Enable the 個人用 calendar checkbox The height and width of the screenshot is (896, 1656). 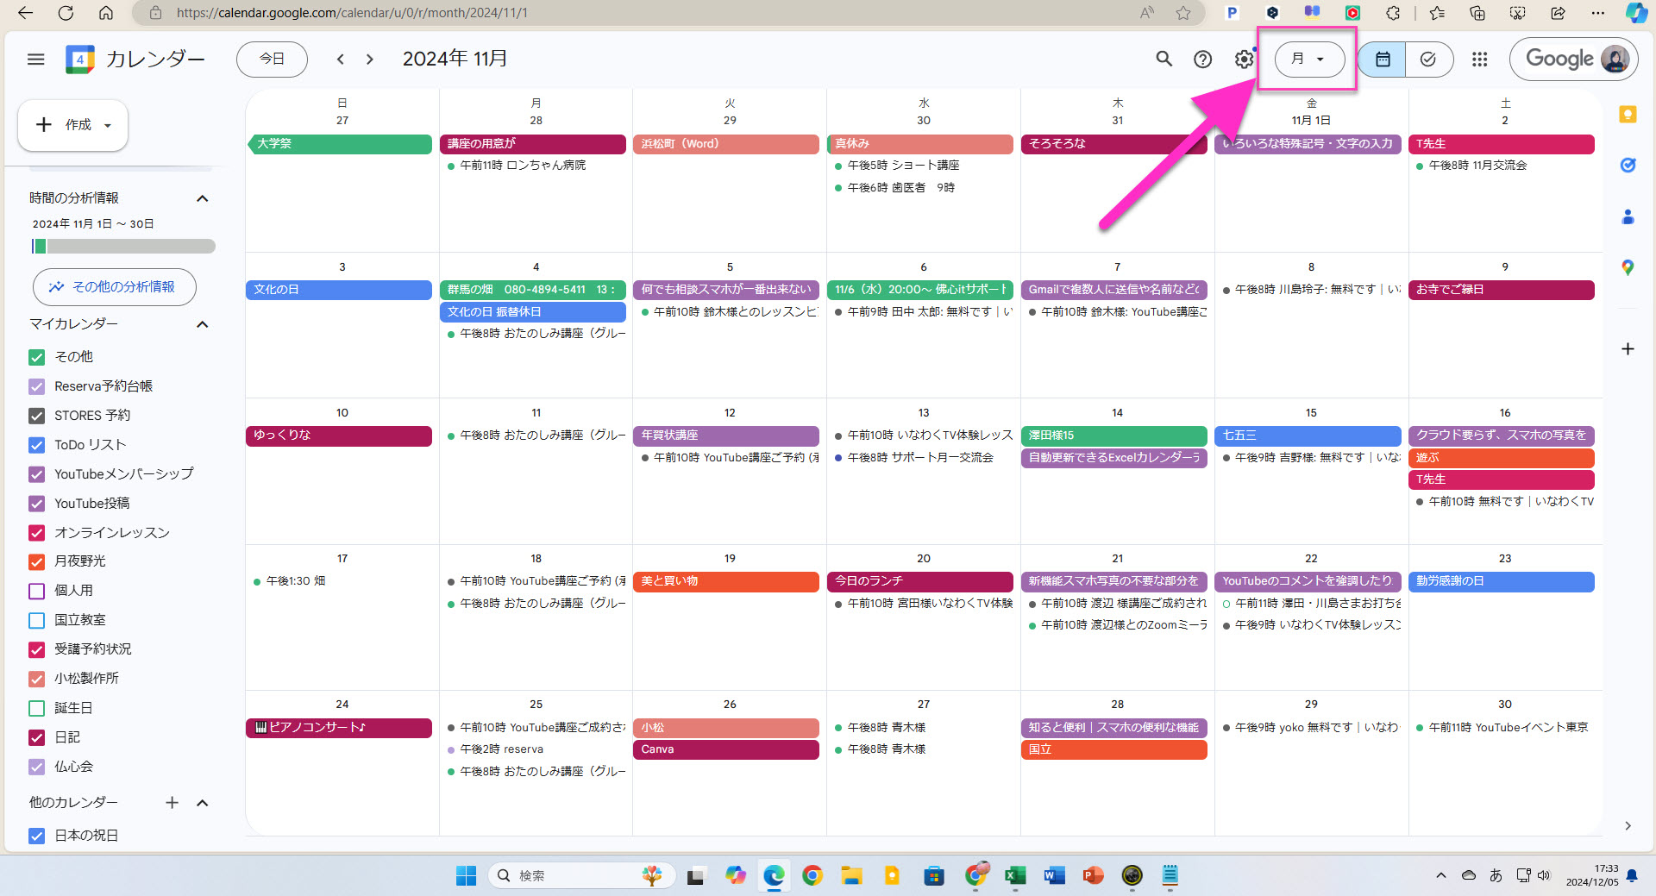[x=36, y=591]
